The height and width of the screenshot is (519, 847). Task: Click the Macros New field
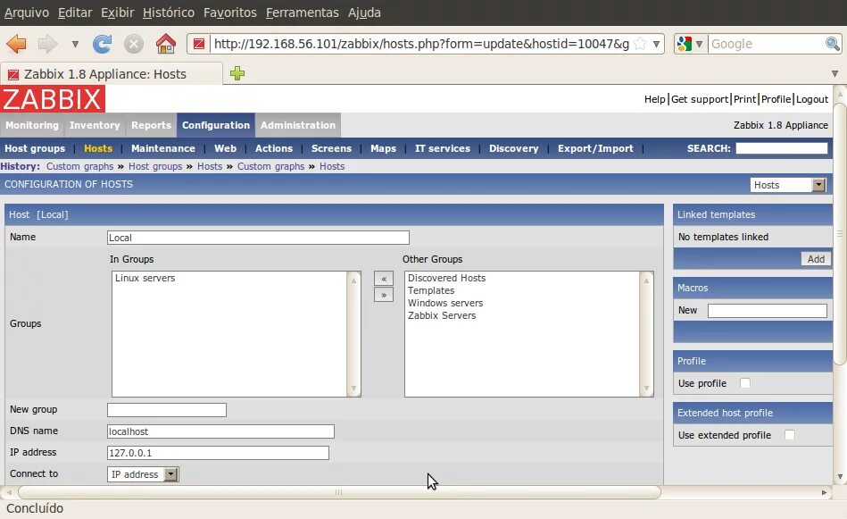coord(767,310)
